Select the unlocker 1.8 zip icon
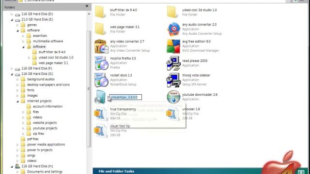The height and width of the screenshot is (174, 310). (173, 114)
